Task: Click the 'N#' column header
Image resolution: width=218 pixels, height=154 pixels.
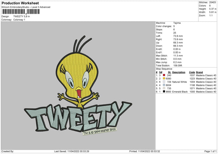Action: tap(161, 72)
